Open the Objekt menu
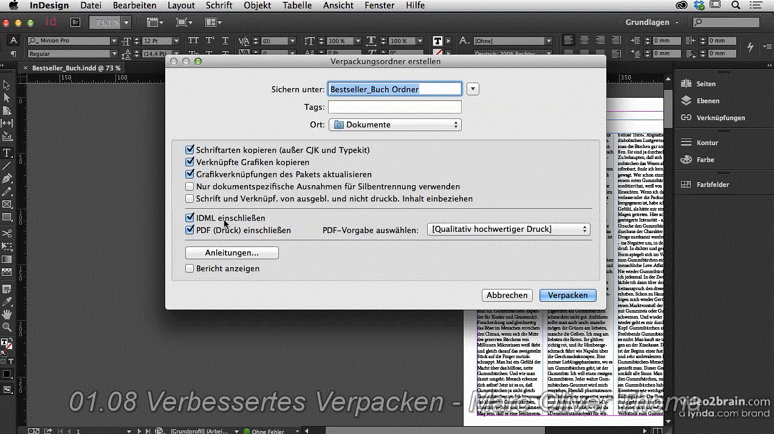The image size is (774, 434). coord(258,5)
